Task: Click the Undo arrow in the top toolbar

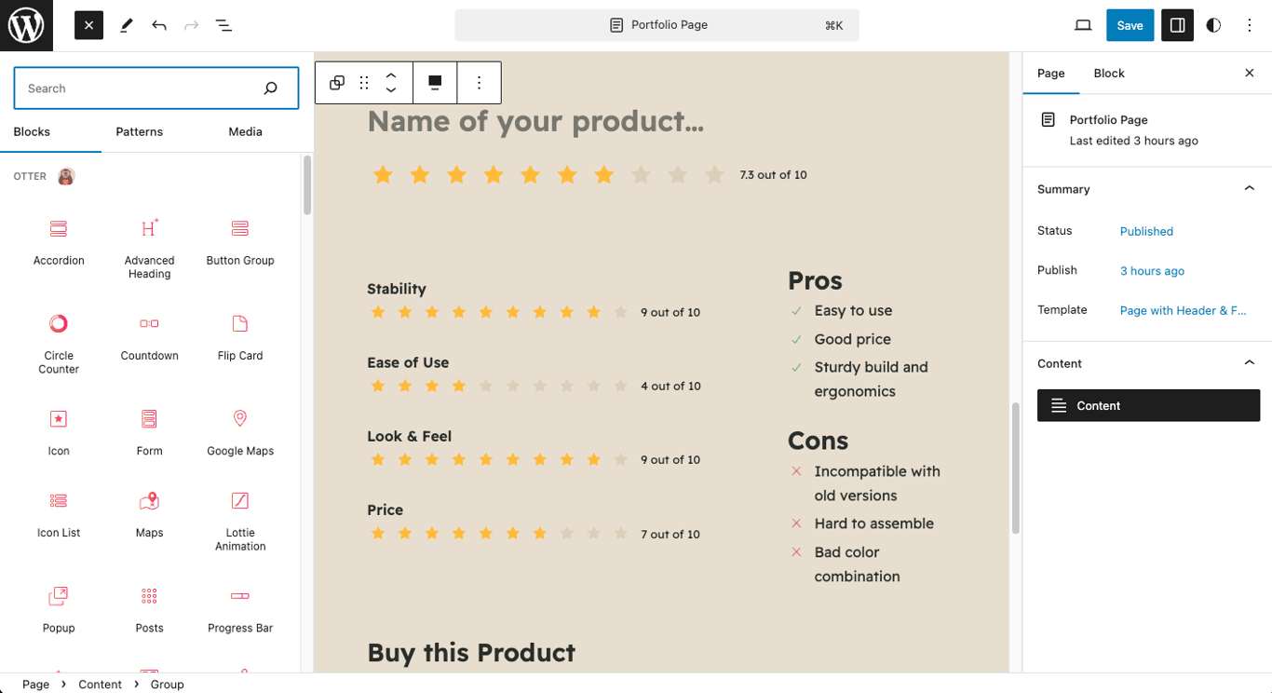Action: click(x=159, y=25)
